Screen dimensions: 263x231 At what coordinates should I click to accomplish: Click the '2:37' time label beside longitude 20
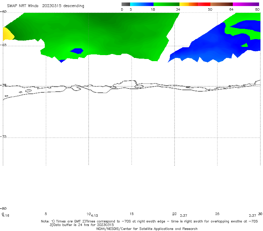[183, 216]
